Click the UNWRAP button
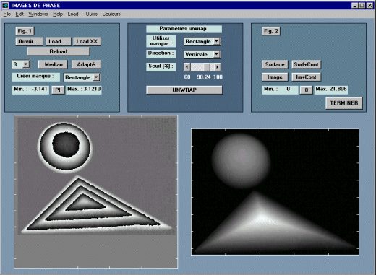The width and height of the screenshot is (376, 275). click(x=184, y=90)
